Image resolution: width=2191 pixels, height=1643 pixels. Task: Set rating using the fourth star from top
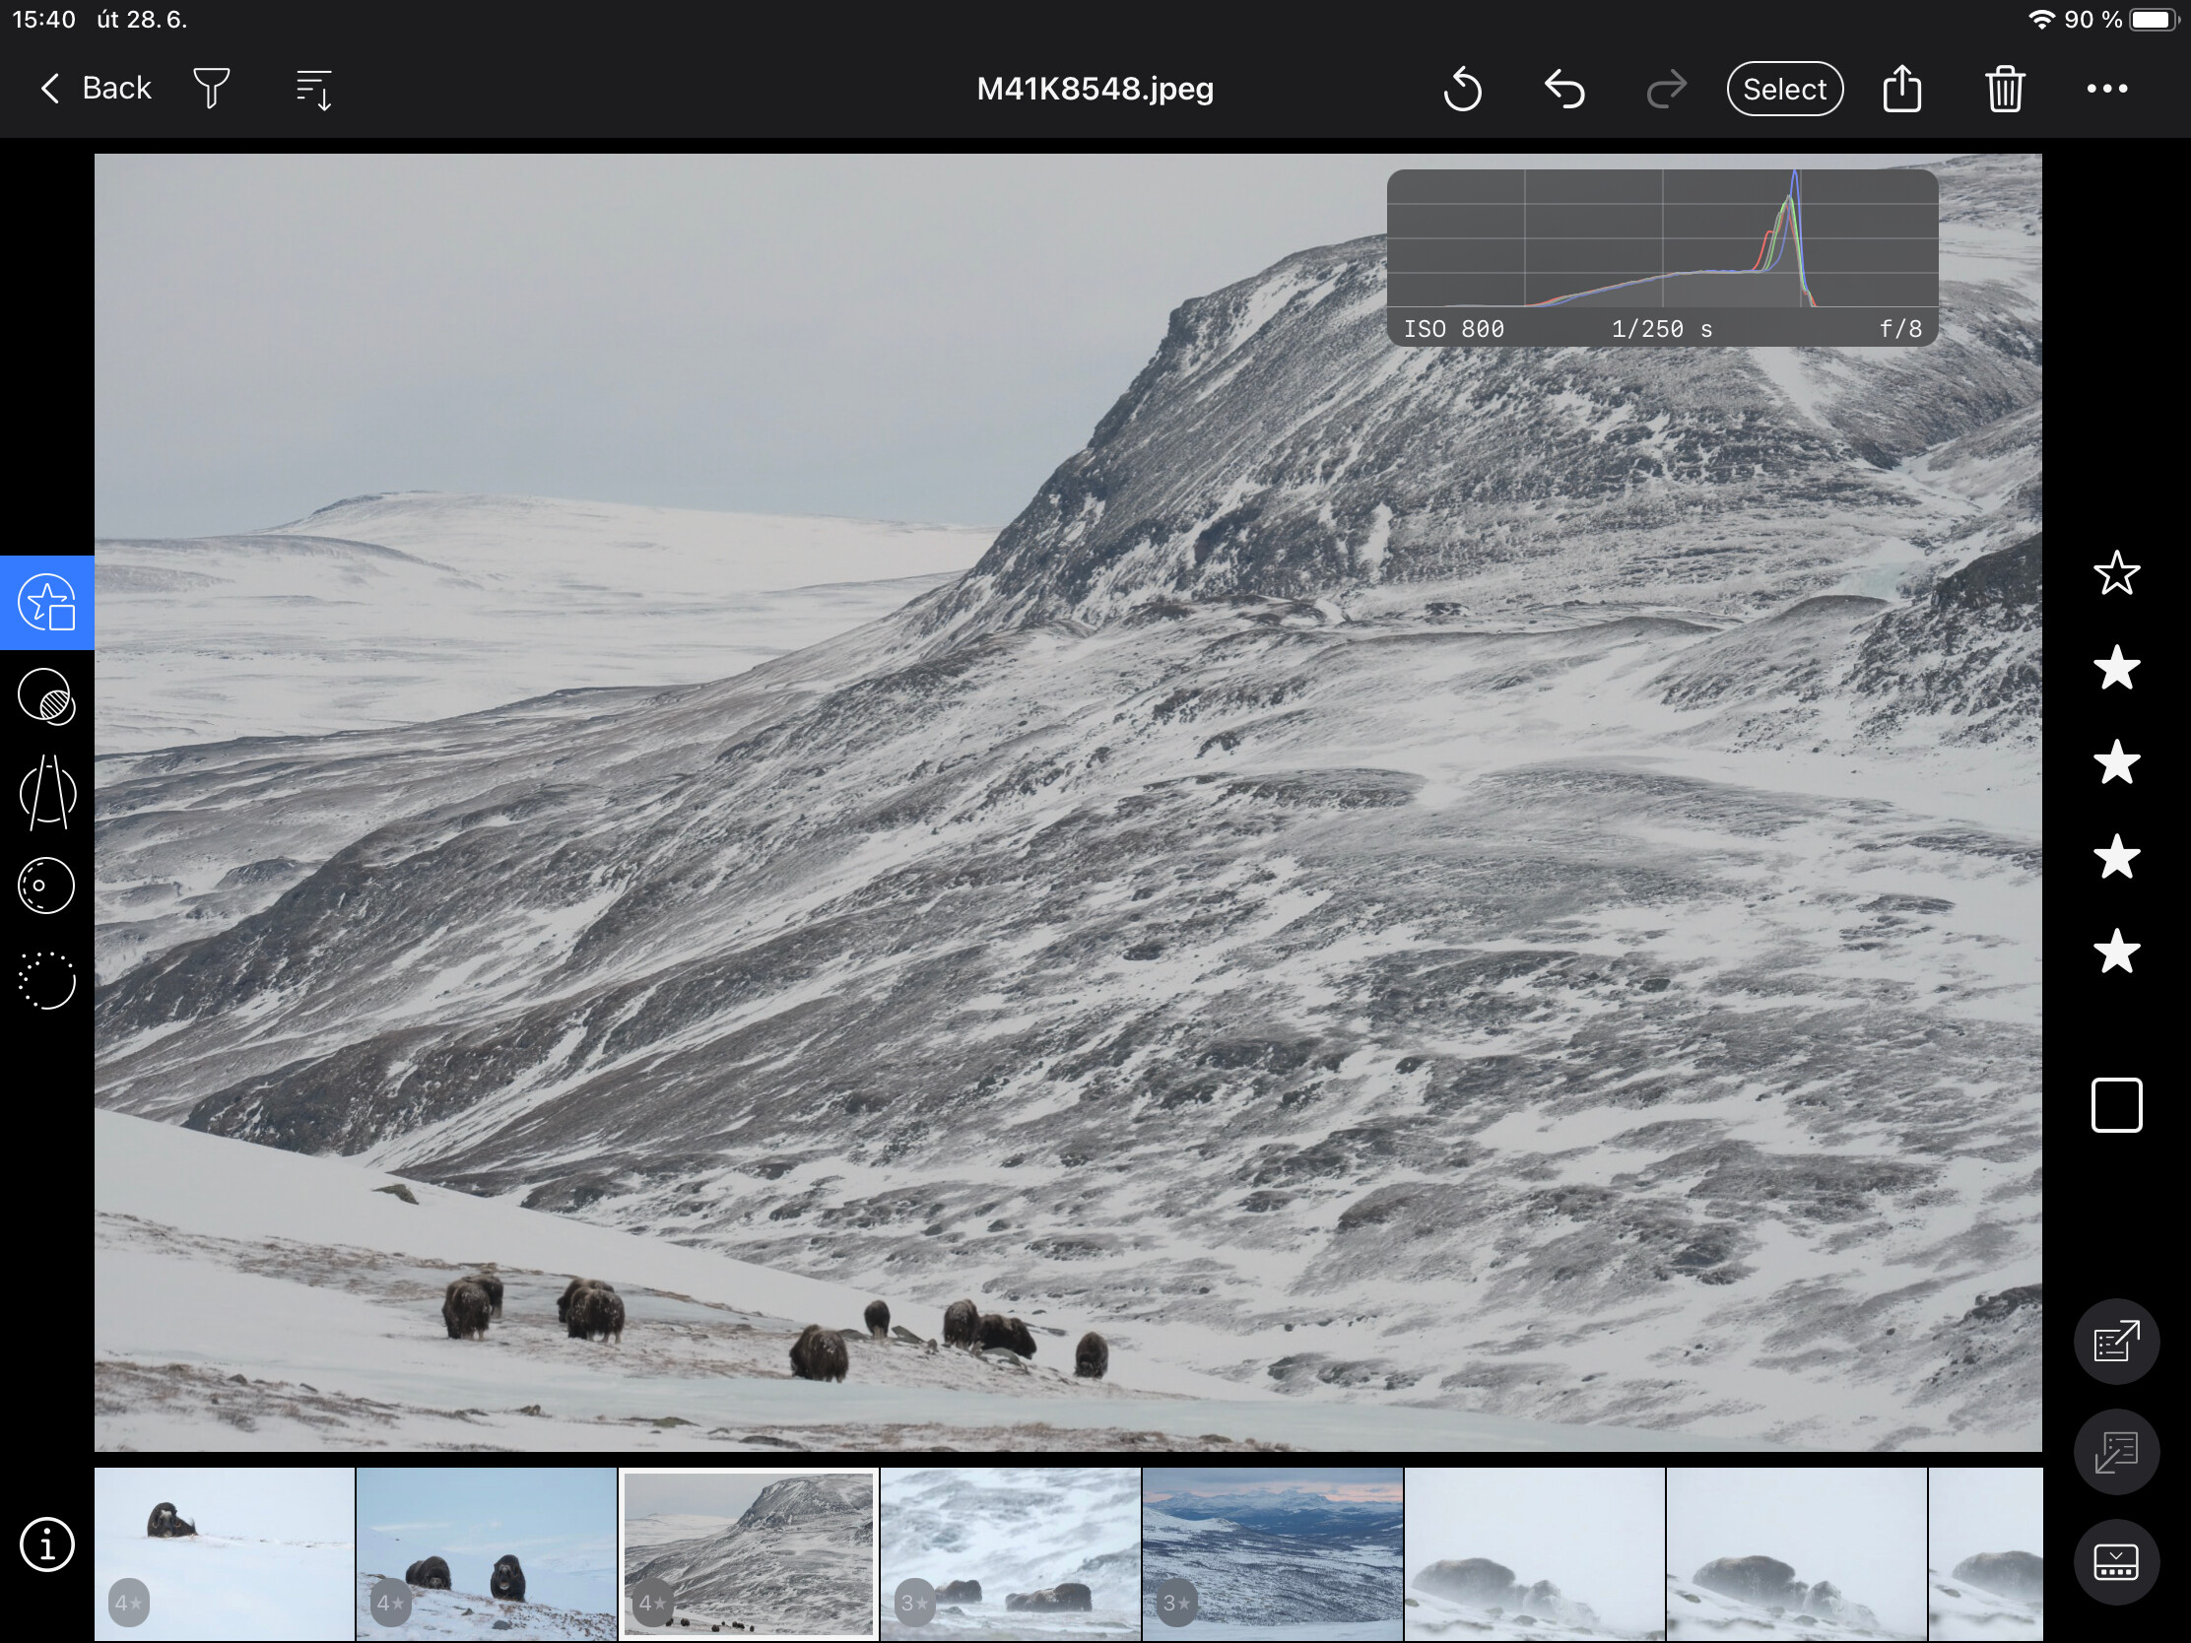[x=2117, y=857]
